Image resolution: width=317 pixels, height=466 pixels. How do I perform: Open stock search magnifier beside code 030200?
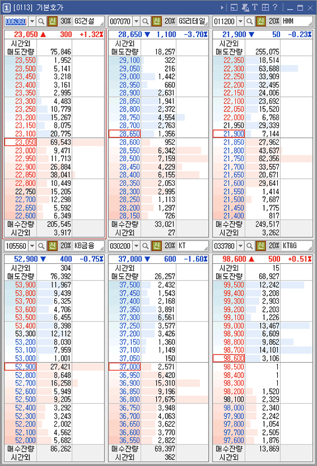click(x=145, y=246)
